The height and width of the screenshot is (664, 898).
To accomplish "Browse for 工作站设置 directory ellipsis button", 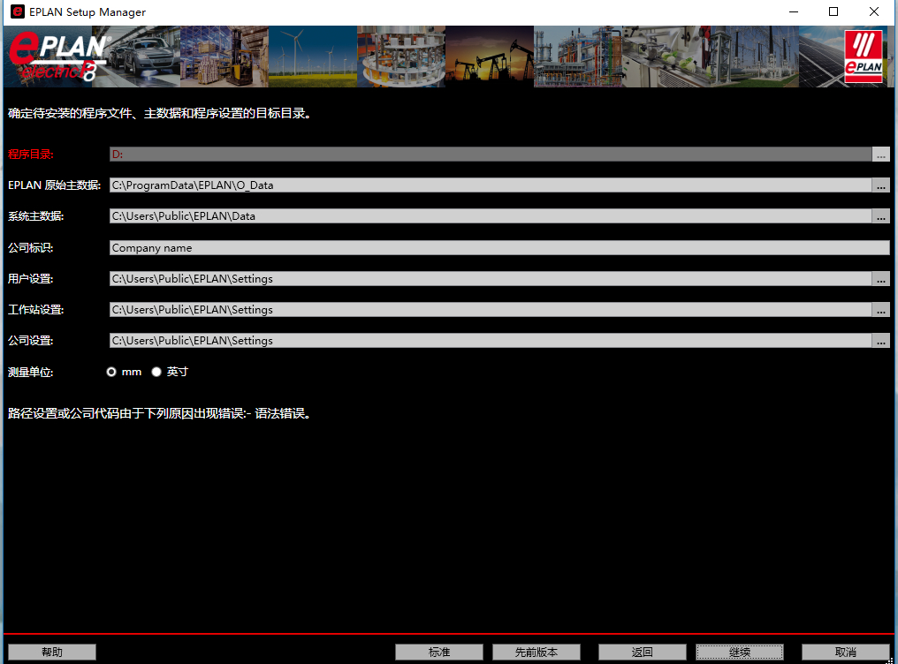I will [881, 309].
